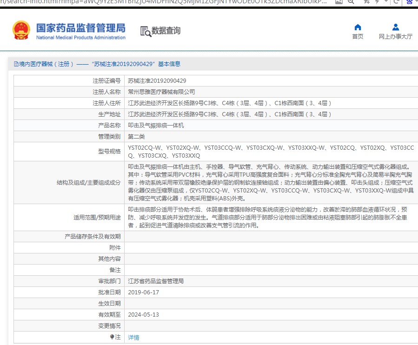
Task: Click the picture icon in browser address bar
Action: [x=339, y=1]
